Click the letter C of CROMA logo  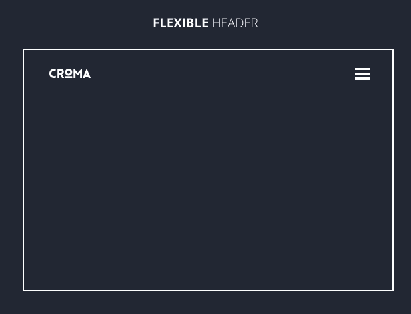tap(53, 73)
